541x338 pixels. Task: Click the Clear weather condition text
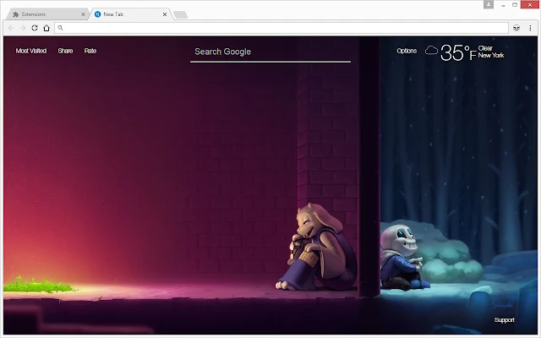pos(485,48)
